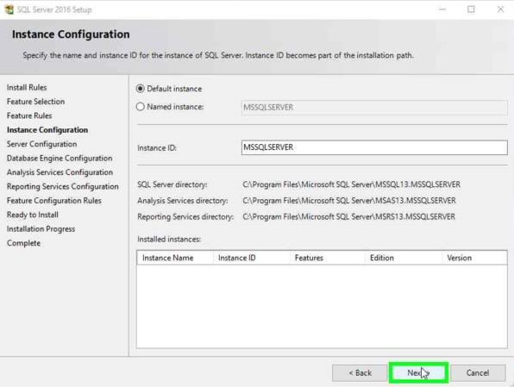
Task: Go to the Installation Progress step
Action: click(x=41, y=228)
